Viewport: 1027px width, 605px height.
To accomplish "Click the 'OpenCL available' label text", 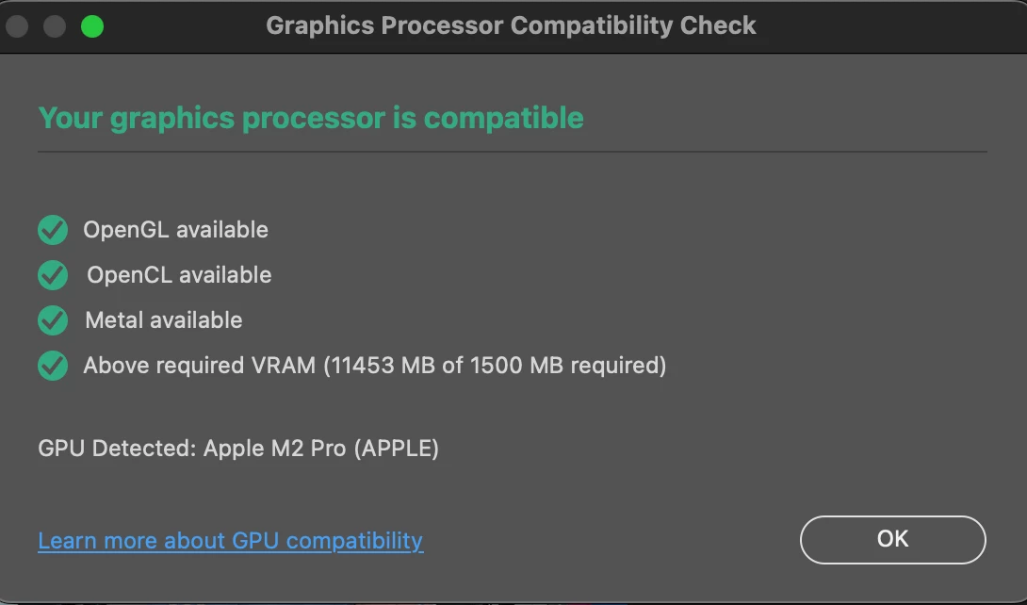I will (x=179, y=275).
